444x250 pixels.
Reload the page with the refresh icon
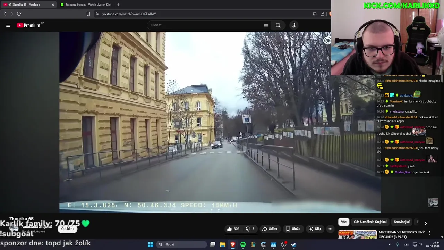(x=19, y=14)
